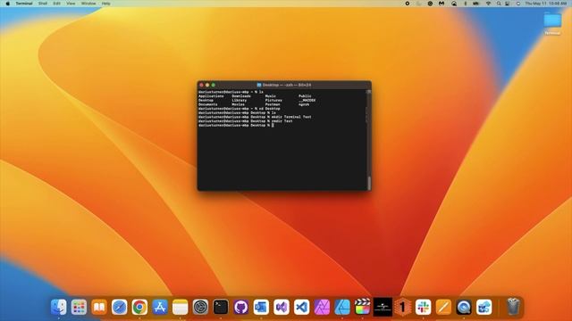Click the Wi-Fi status icon

(x=489, y=4)
